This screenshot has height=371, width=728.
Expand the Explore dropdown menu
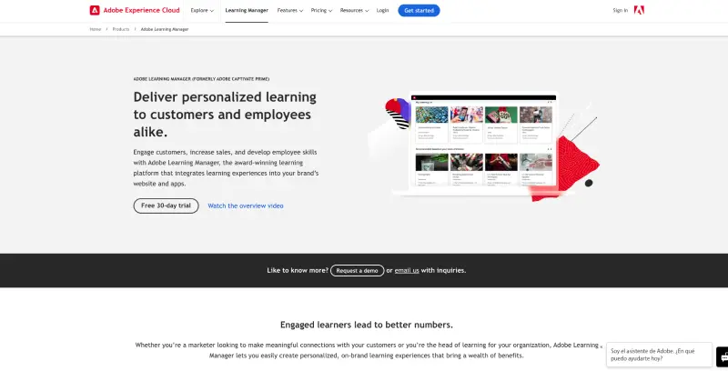click(202, 10)
